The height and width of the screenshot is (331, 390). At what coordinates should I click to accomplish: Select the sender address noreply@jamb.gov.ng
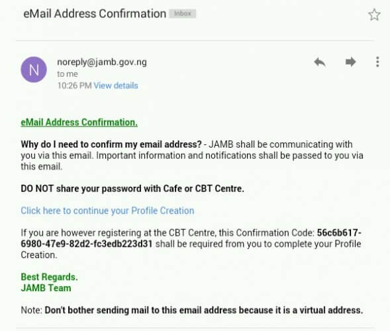click(102, 62)
